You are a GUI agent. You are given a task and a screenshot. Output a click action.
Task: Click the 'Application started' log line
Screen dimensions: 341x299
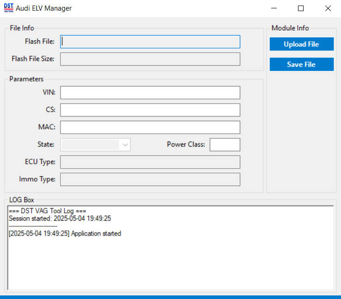tap(65, 233)
